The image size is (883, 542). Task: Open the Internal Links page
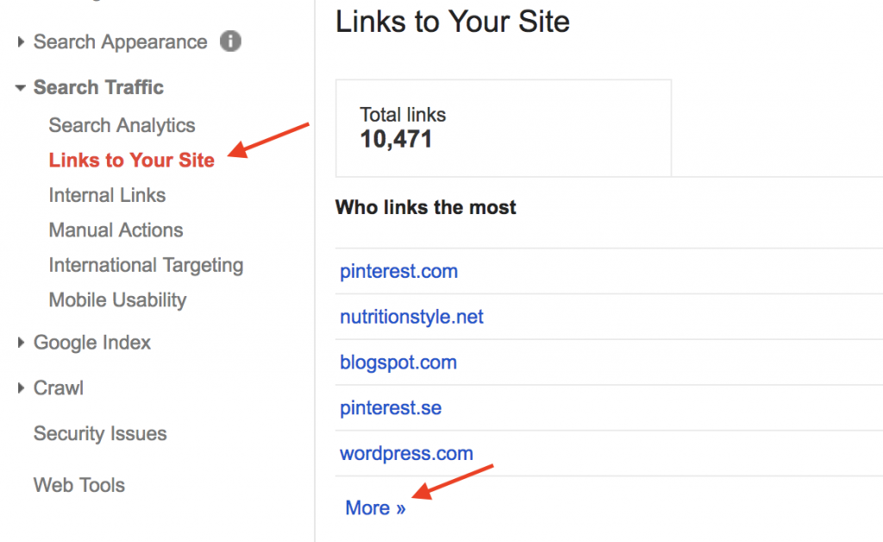tap(107, 195)
